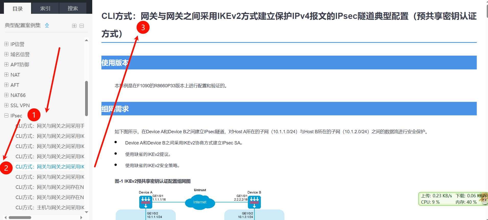Click the Device B firewall icon in diagram

(x=254, y=202)
